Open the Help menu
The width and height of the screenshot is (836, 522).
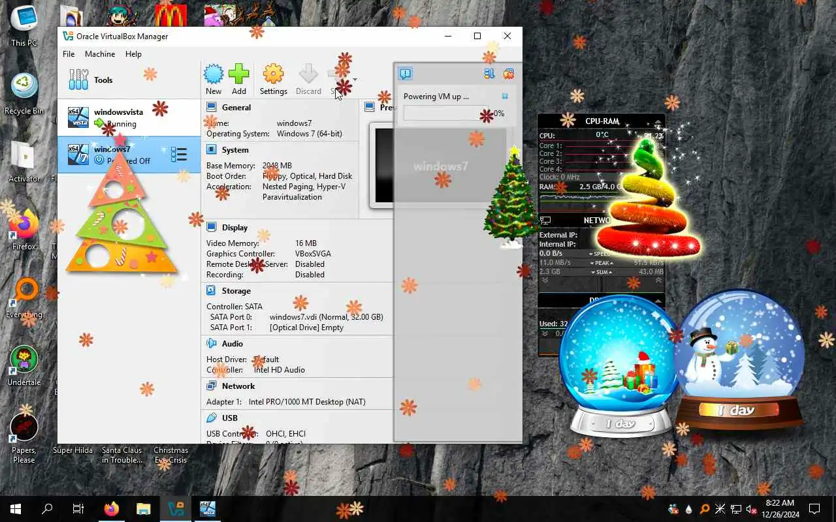coord(133,54)
